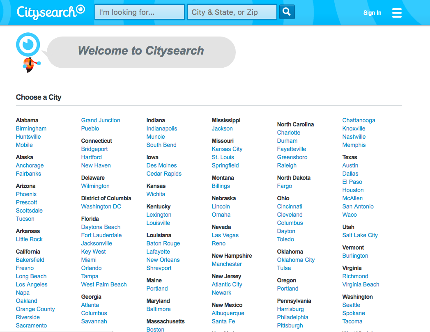Select Des Moines under Iowa

point(161,165)
